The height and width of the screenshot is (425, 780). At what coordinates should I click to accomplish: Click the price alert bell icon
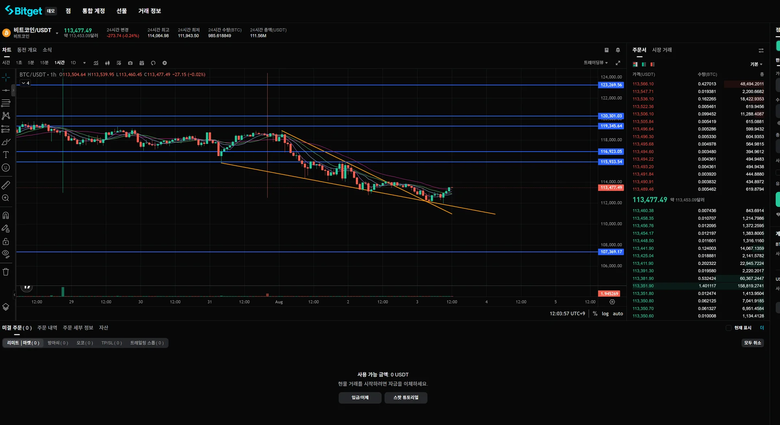click(x=618, y=50)
